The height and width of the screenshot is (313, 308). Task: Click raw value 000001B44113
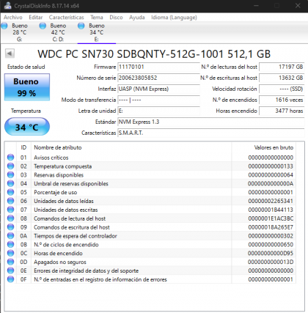point(271,210)
